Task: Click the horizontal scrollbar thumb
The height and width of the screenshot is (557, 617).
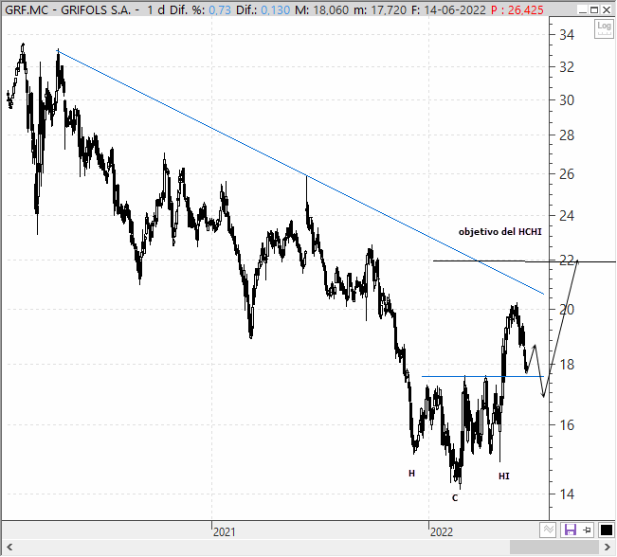Action: (x=554, y=548)
